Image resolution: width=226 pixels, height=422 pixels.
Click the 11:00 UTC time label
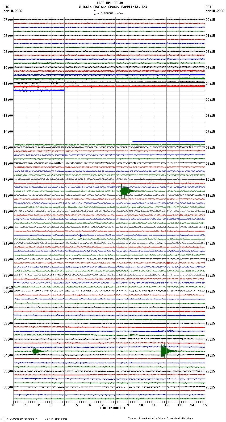[8, 84]
